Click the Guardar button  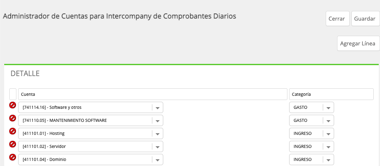365,18
